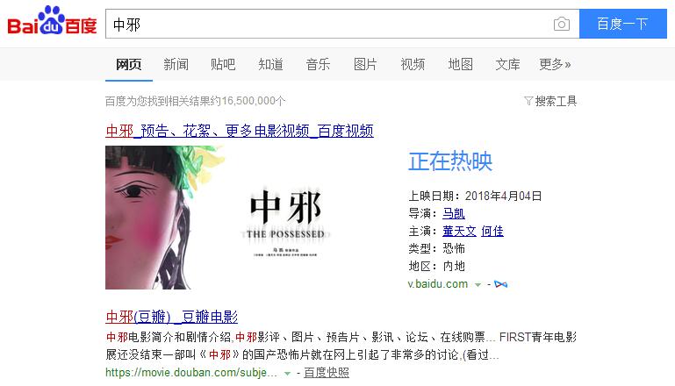
Task: Open the 中邪 豆瓣电影 result link
Action: (x=171, y=317)
